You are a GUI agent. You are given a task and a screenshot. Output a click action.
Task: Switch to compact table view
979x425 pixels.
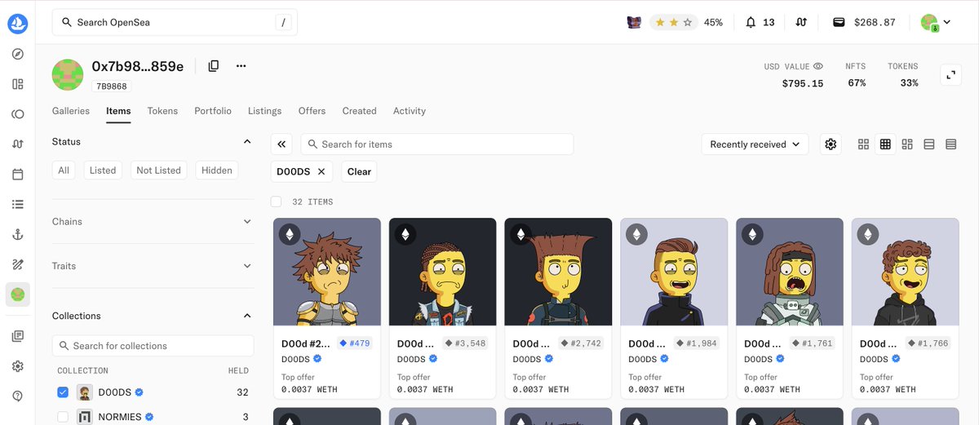(x=950, y=144)
